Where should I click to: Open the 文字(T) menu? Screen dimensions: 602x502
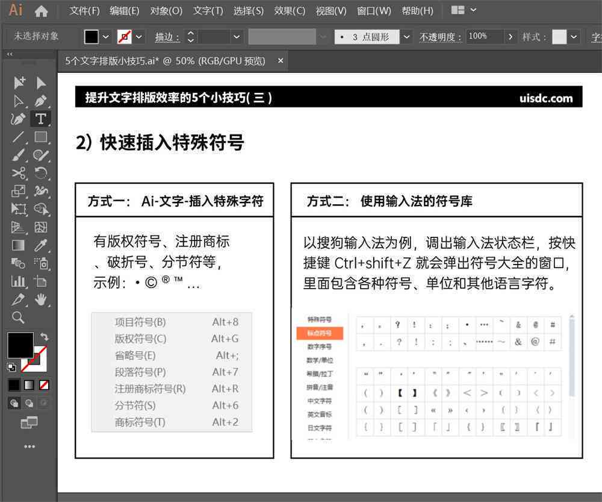208,11
